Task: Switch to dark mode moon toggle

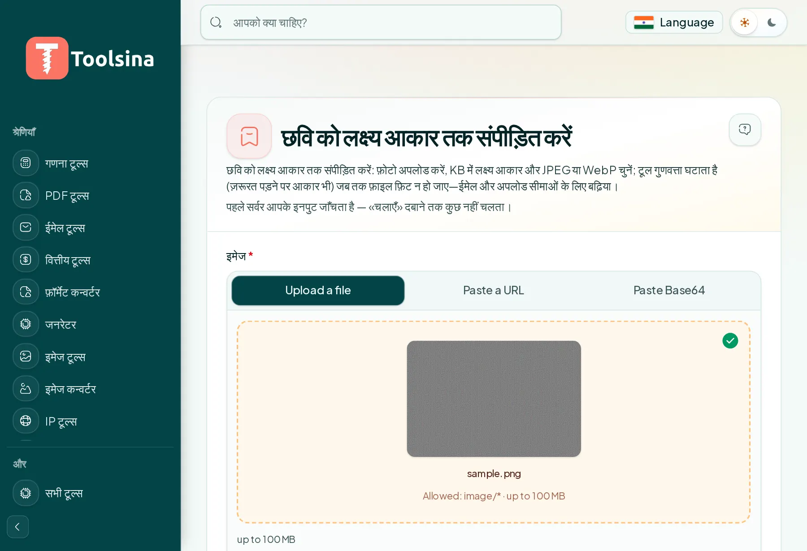Action: click(772, 22)
